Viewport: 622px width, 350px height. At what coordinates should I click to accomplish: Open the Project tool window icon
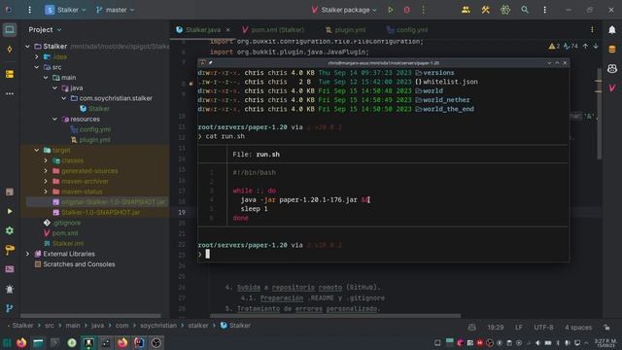(10, 30)
